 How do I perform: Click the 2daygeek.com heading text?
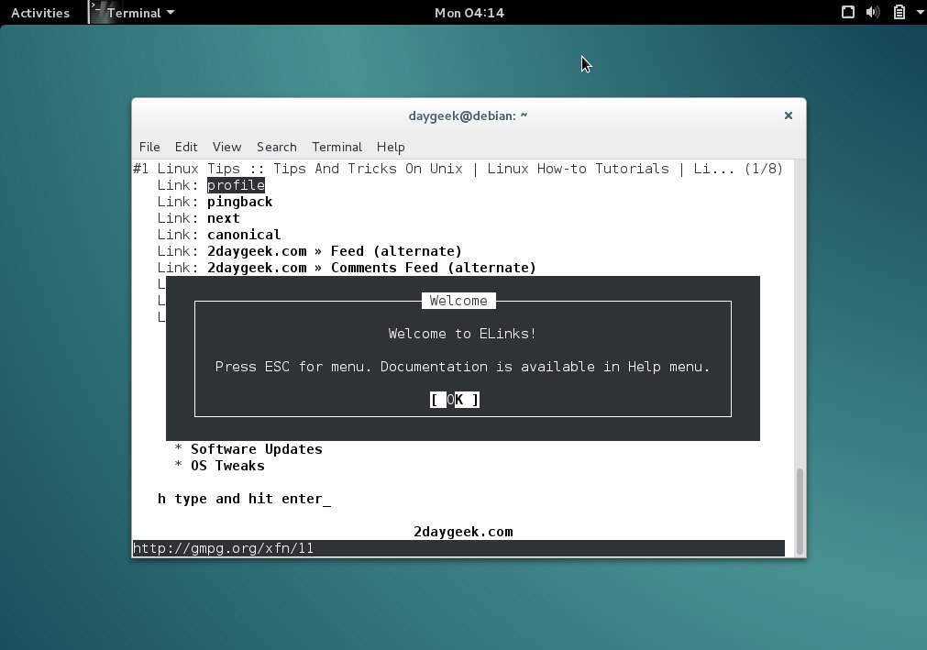[x=463, y=532]
